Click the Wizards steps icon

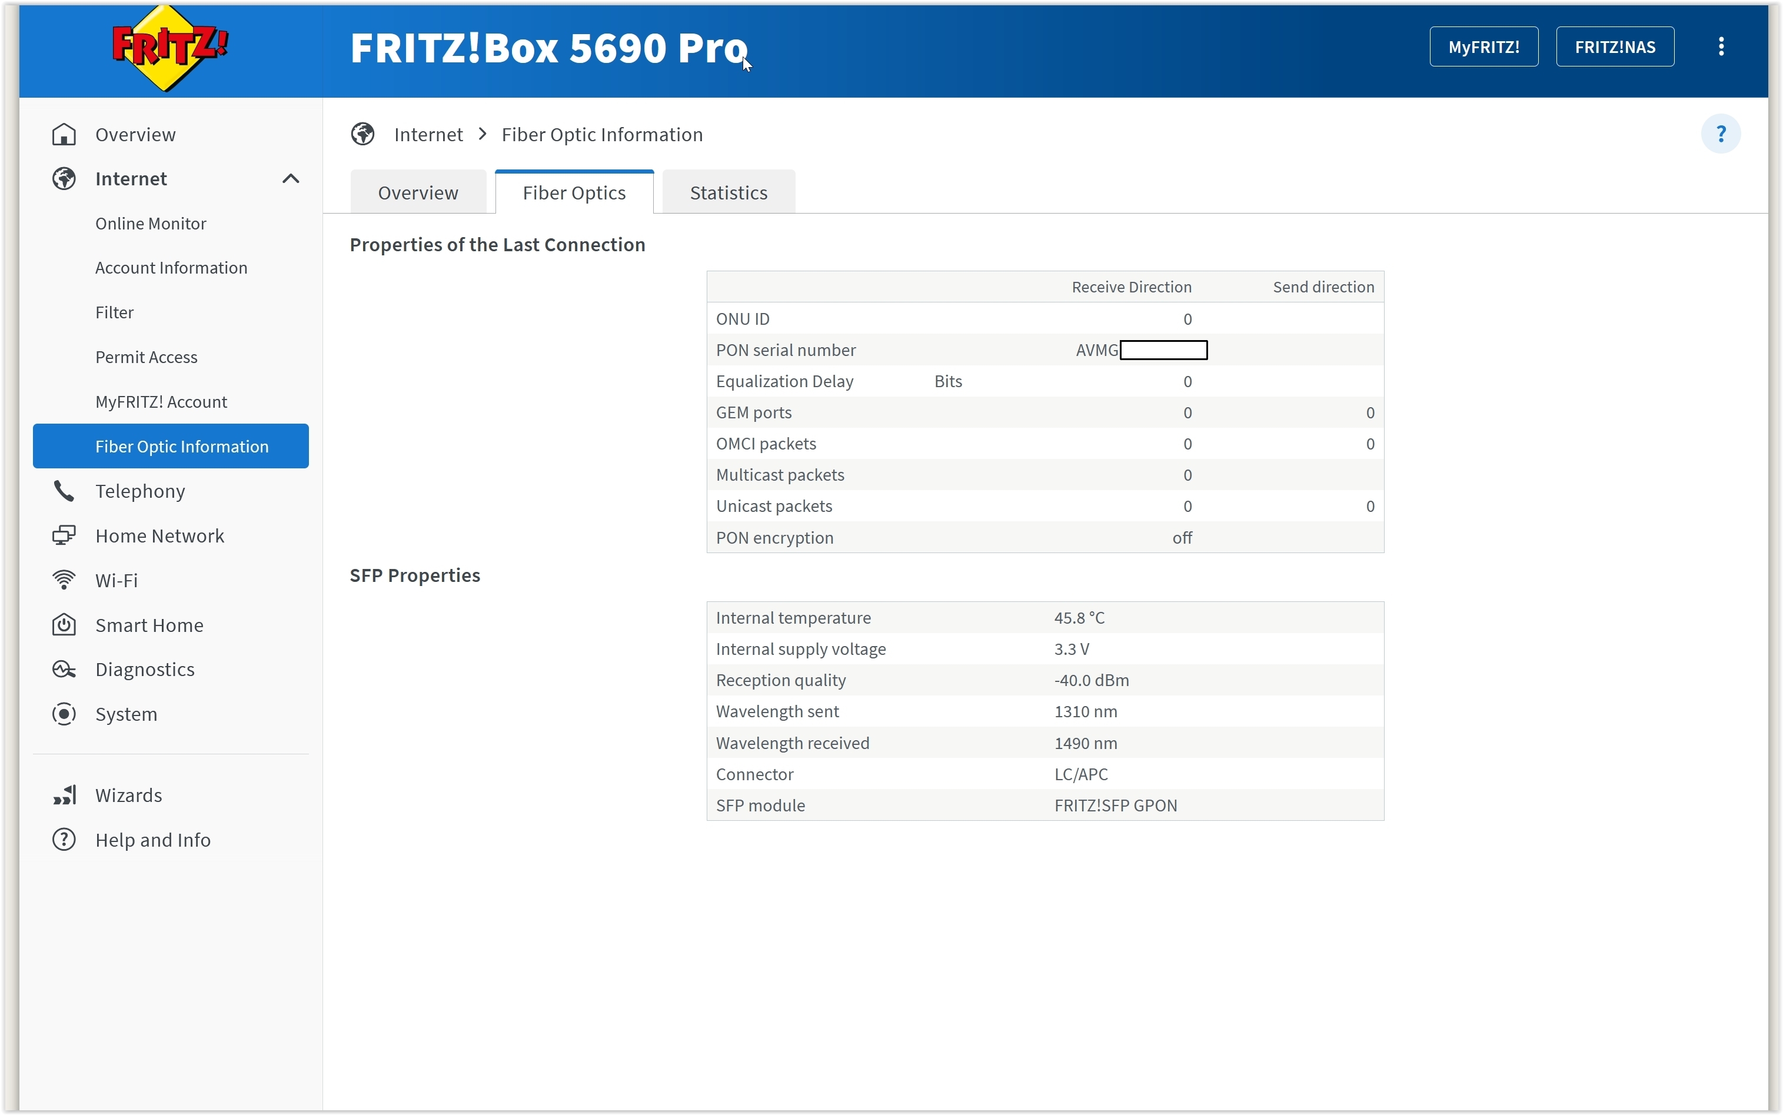point(64,795)
